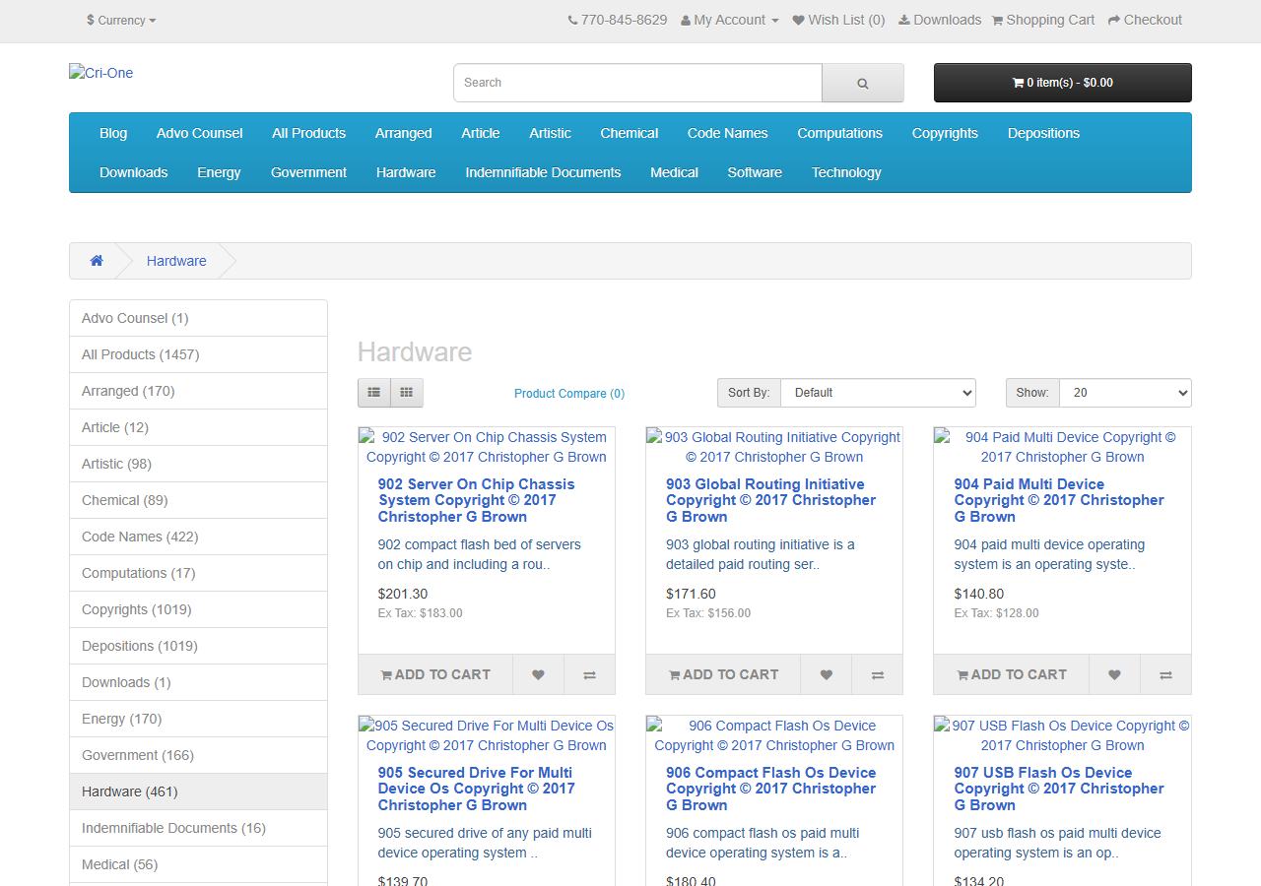Select Depositions (1019) in sidebar

198,646
